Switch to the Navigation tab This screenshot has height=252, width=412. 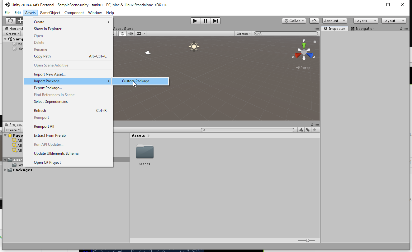pos(363,29)
